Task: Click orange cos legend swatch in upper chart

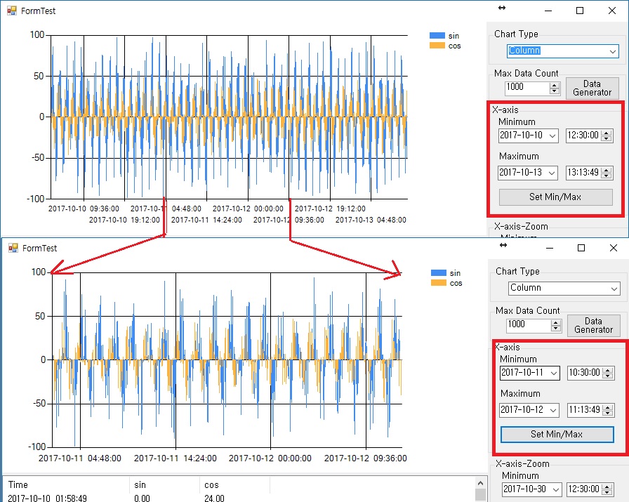Action: tap(437, 46)
